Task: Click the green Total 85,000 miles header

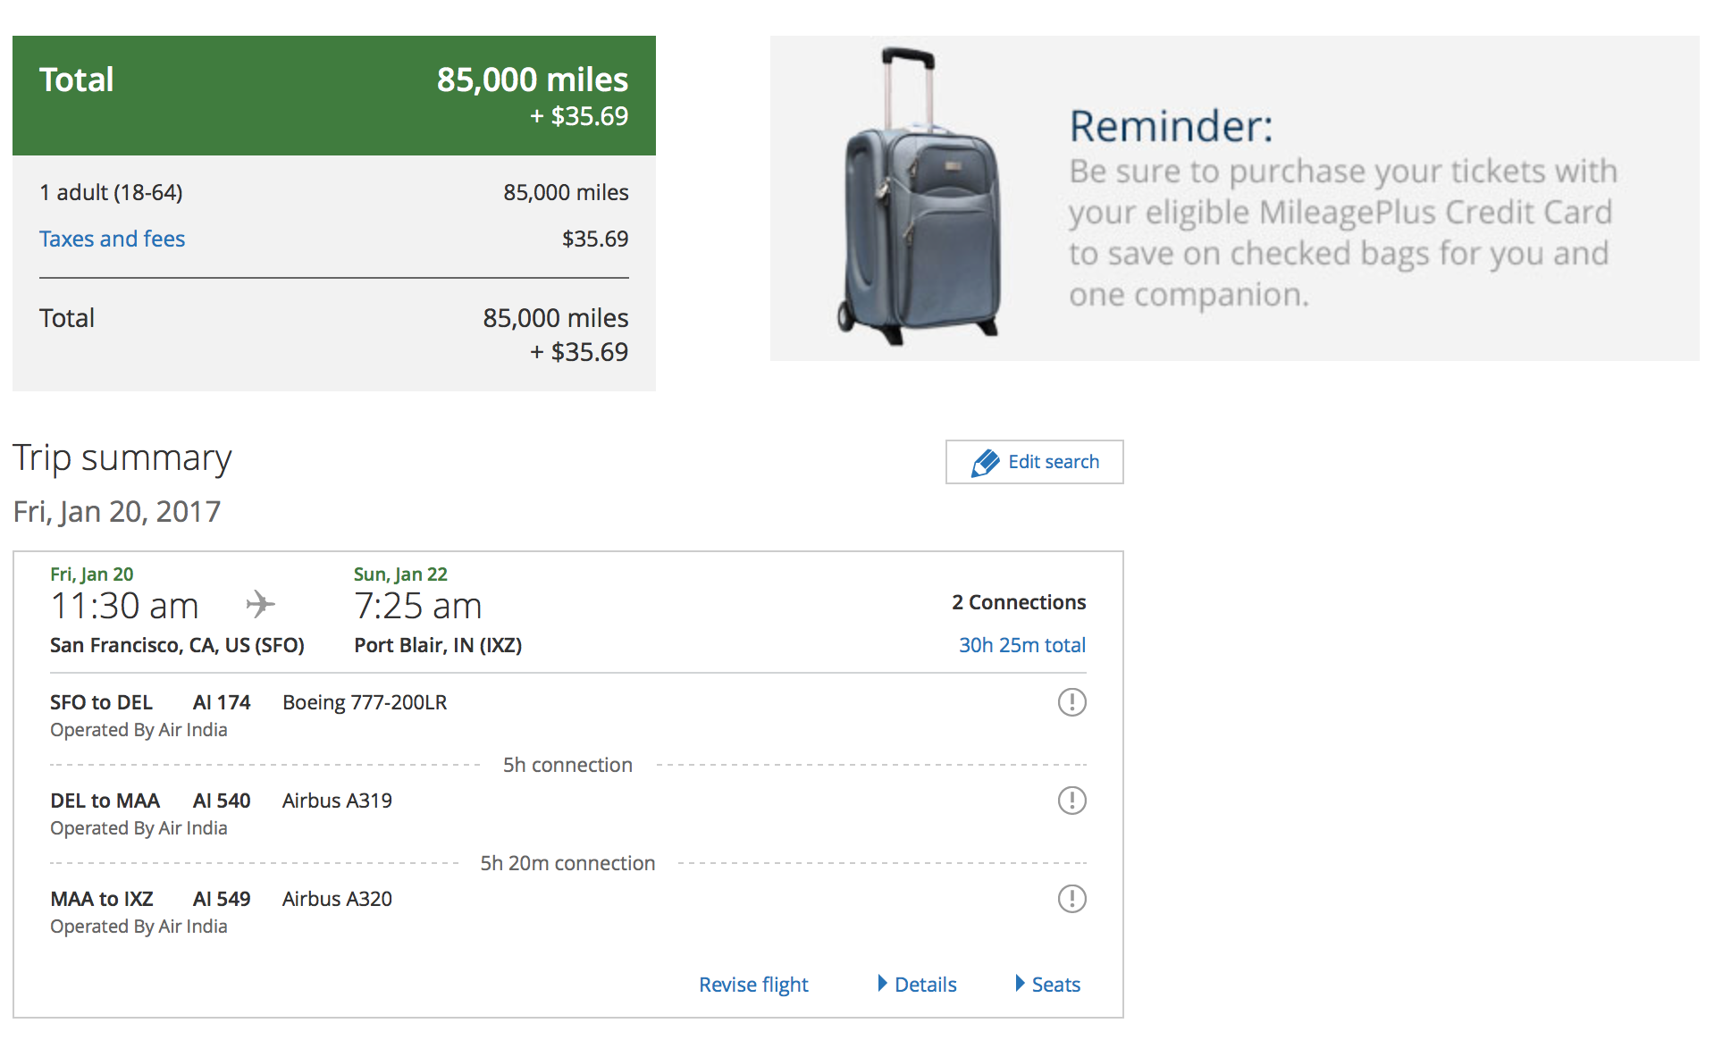Action: click(334, 96)
